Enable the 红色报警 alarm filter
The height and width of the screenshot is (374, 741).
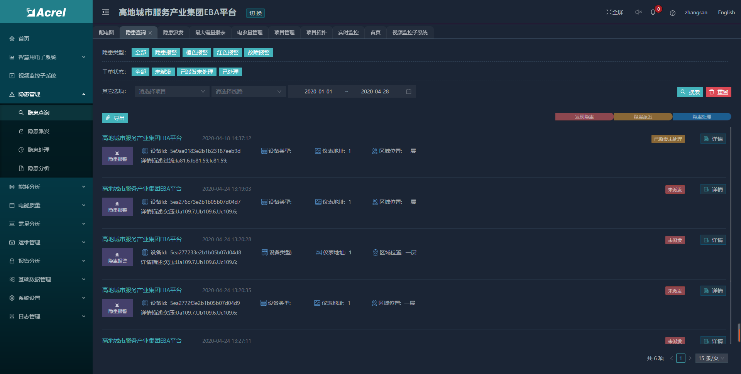pos(227,52)
